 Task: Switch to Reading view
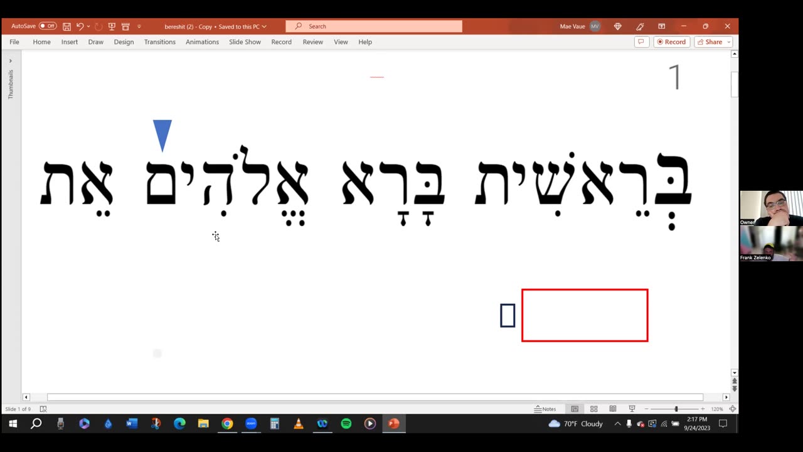(x=613, y=409)
